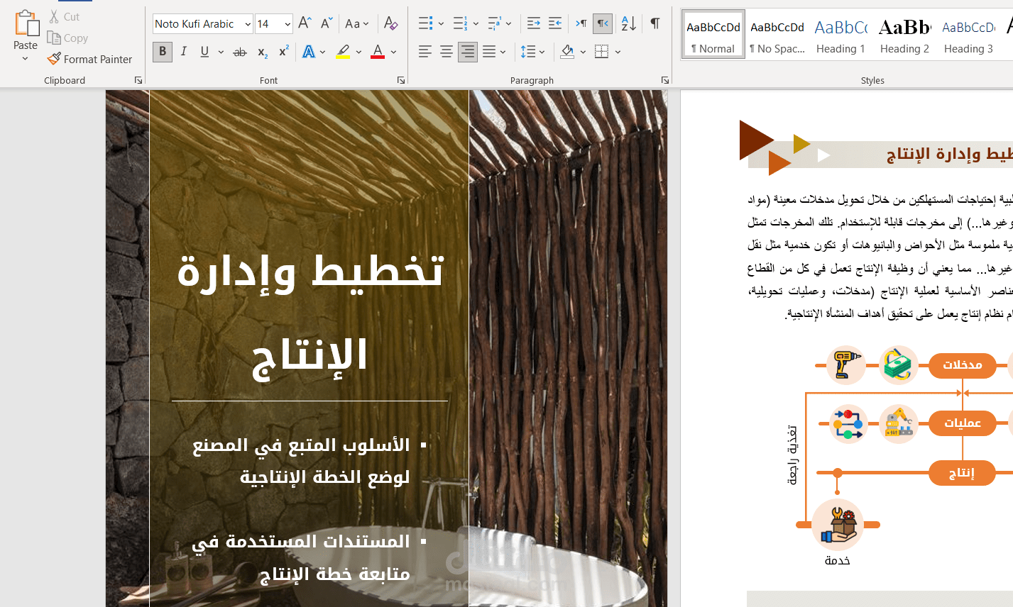Open the font size dropdown
Image resolution: width=1013 pixels, height=607 pixels.
tap(288, 24)
